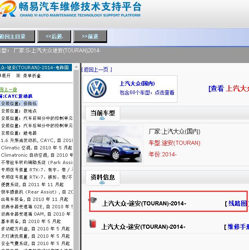Click 包含68个车型，点击查看 link
Image resolution: width=249 pixels, height=250 pixels.
[147, 92]
